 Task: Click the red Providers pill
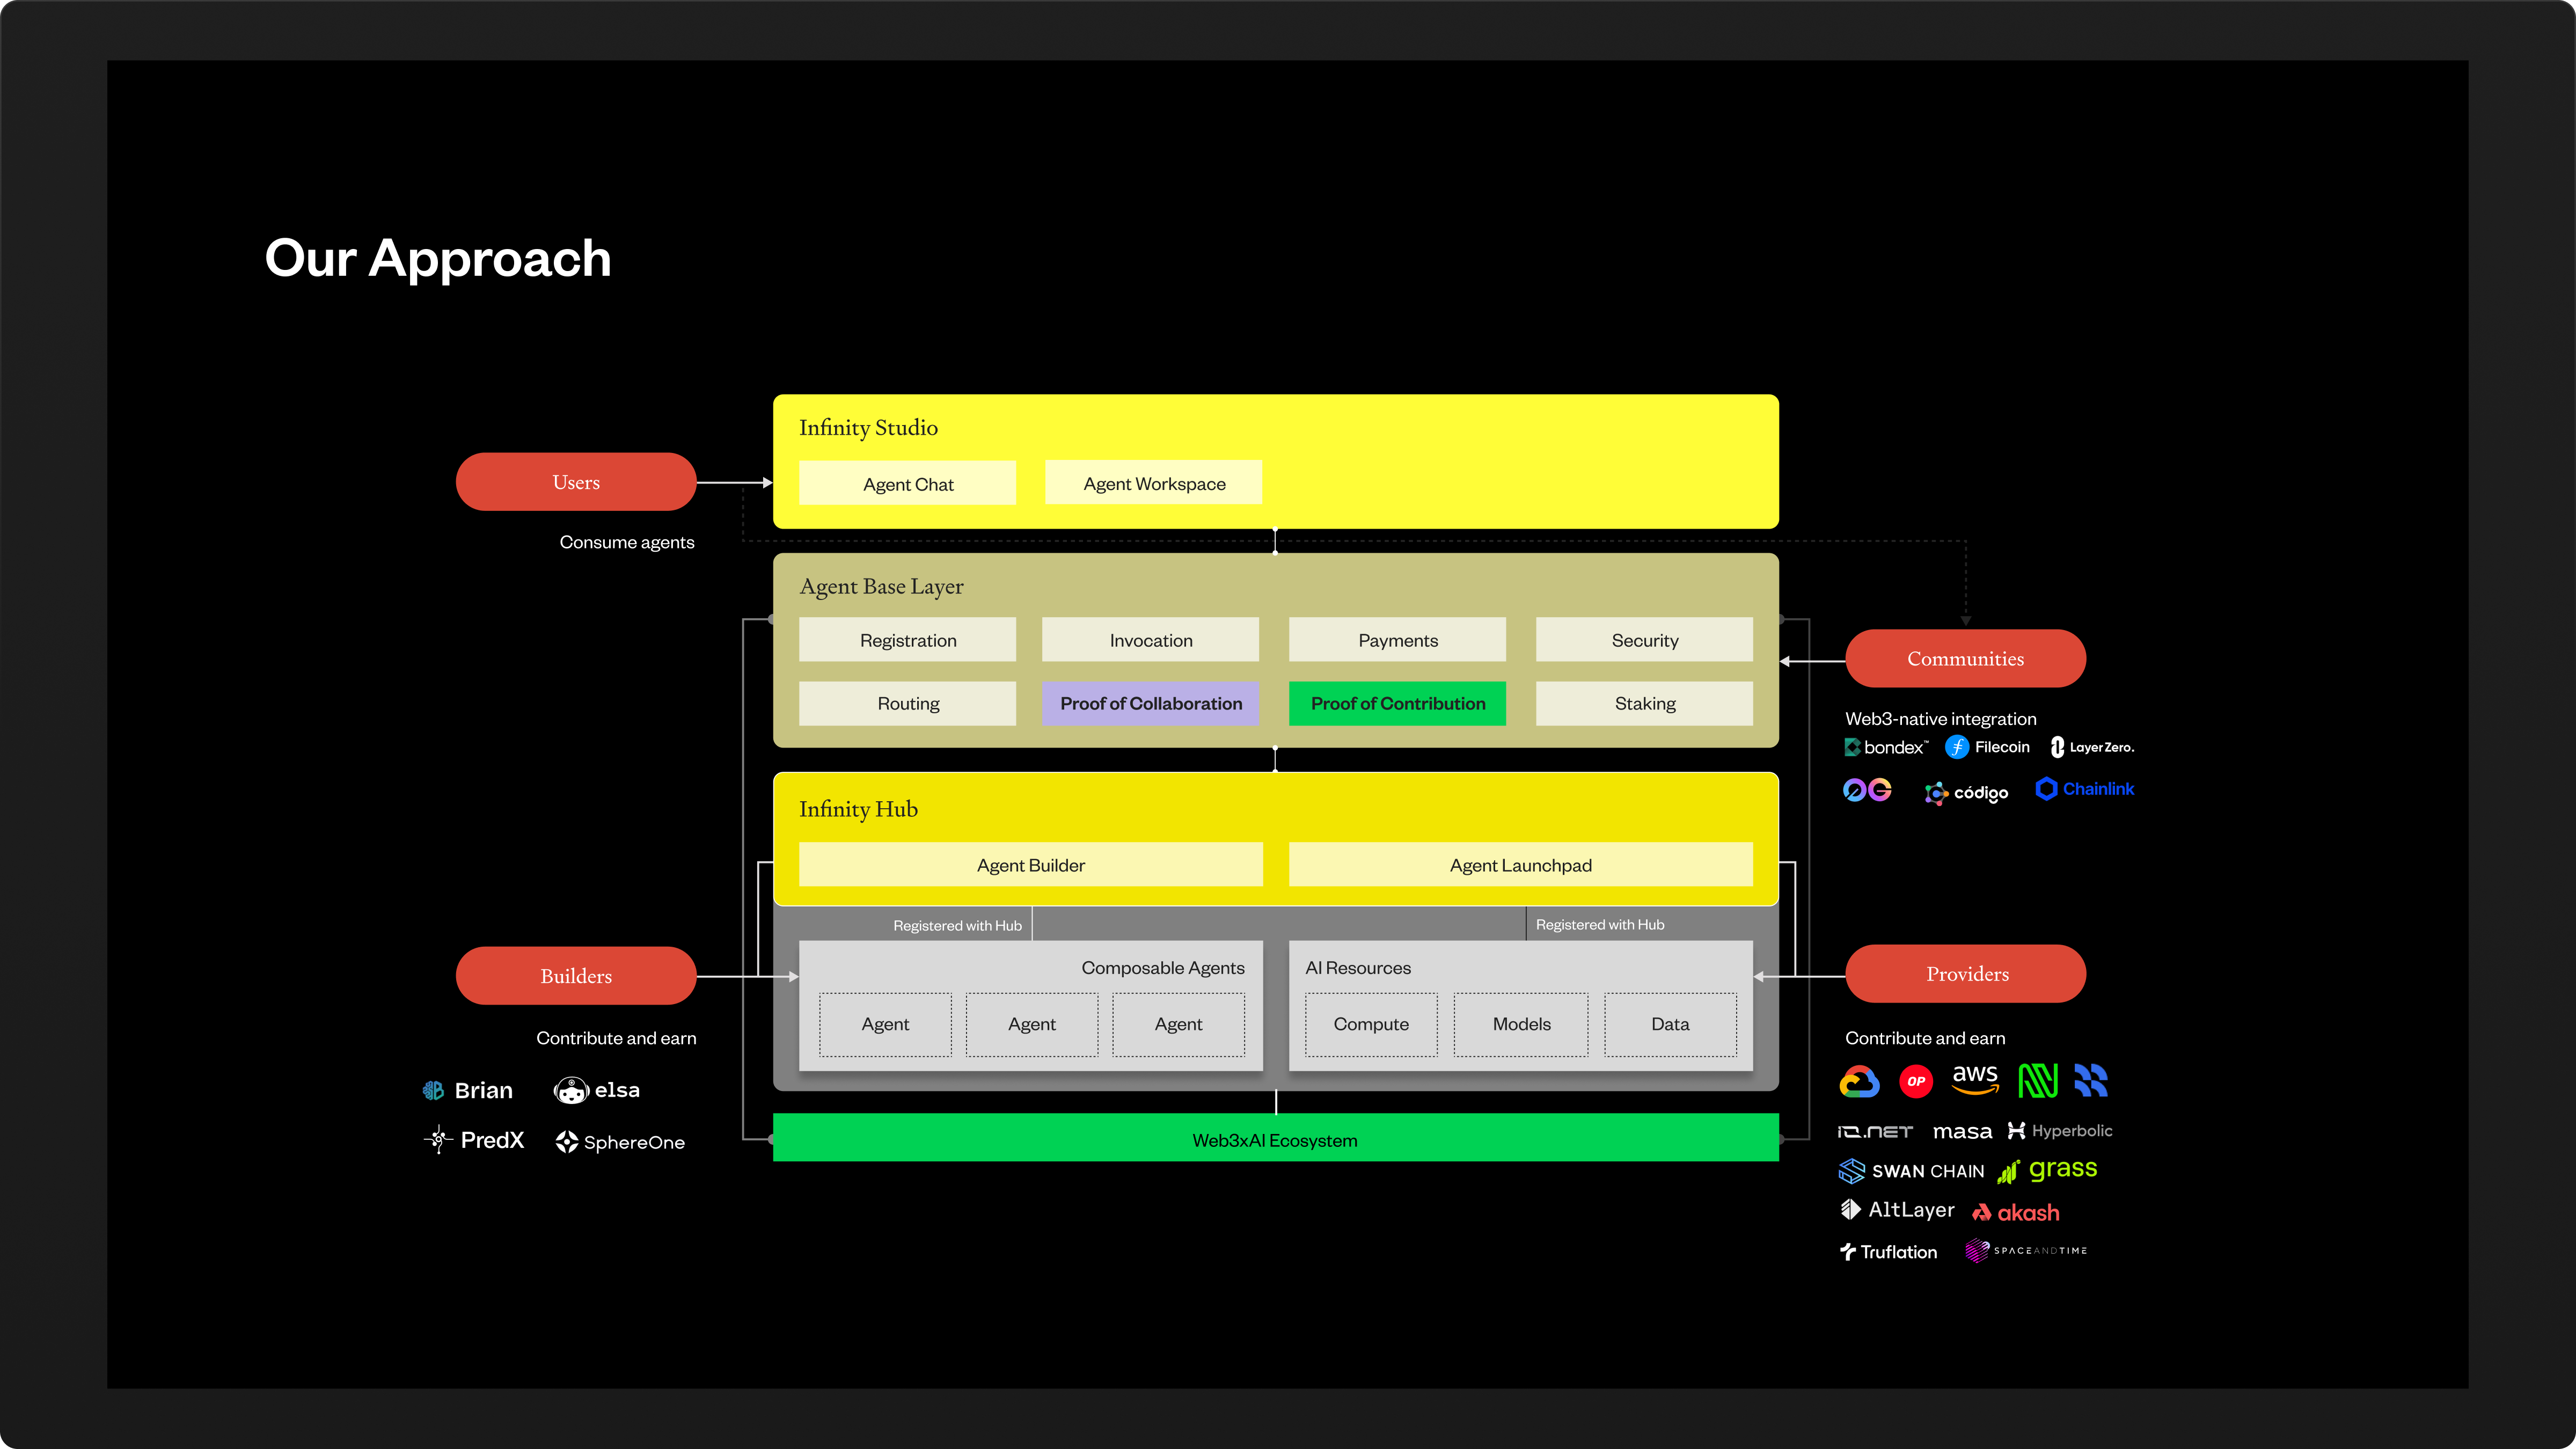pyautogui.click(x=1966, y=974)
